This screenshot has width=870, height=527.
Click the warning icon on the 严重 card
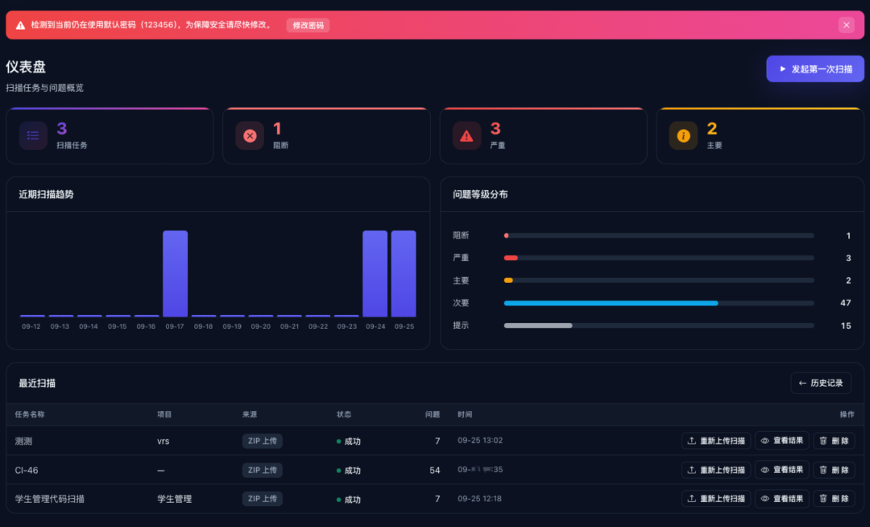tap(466, 135)
